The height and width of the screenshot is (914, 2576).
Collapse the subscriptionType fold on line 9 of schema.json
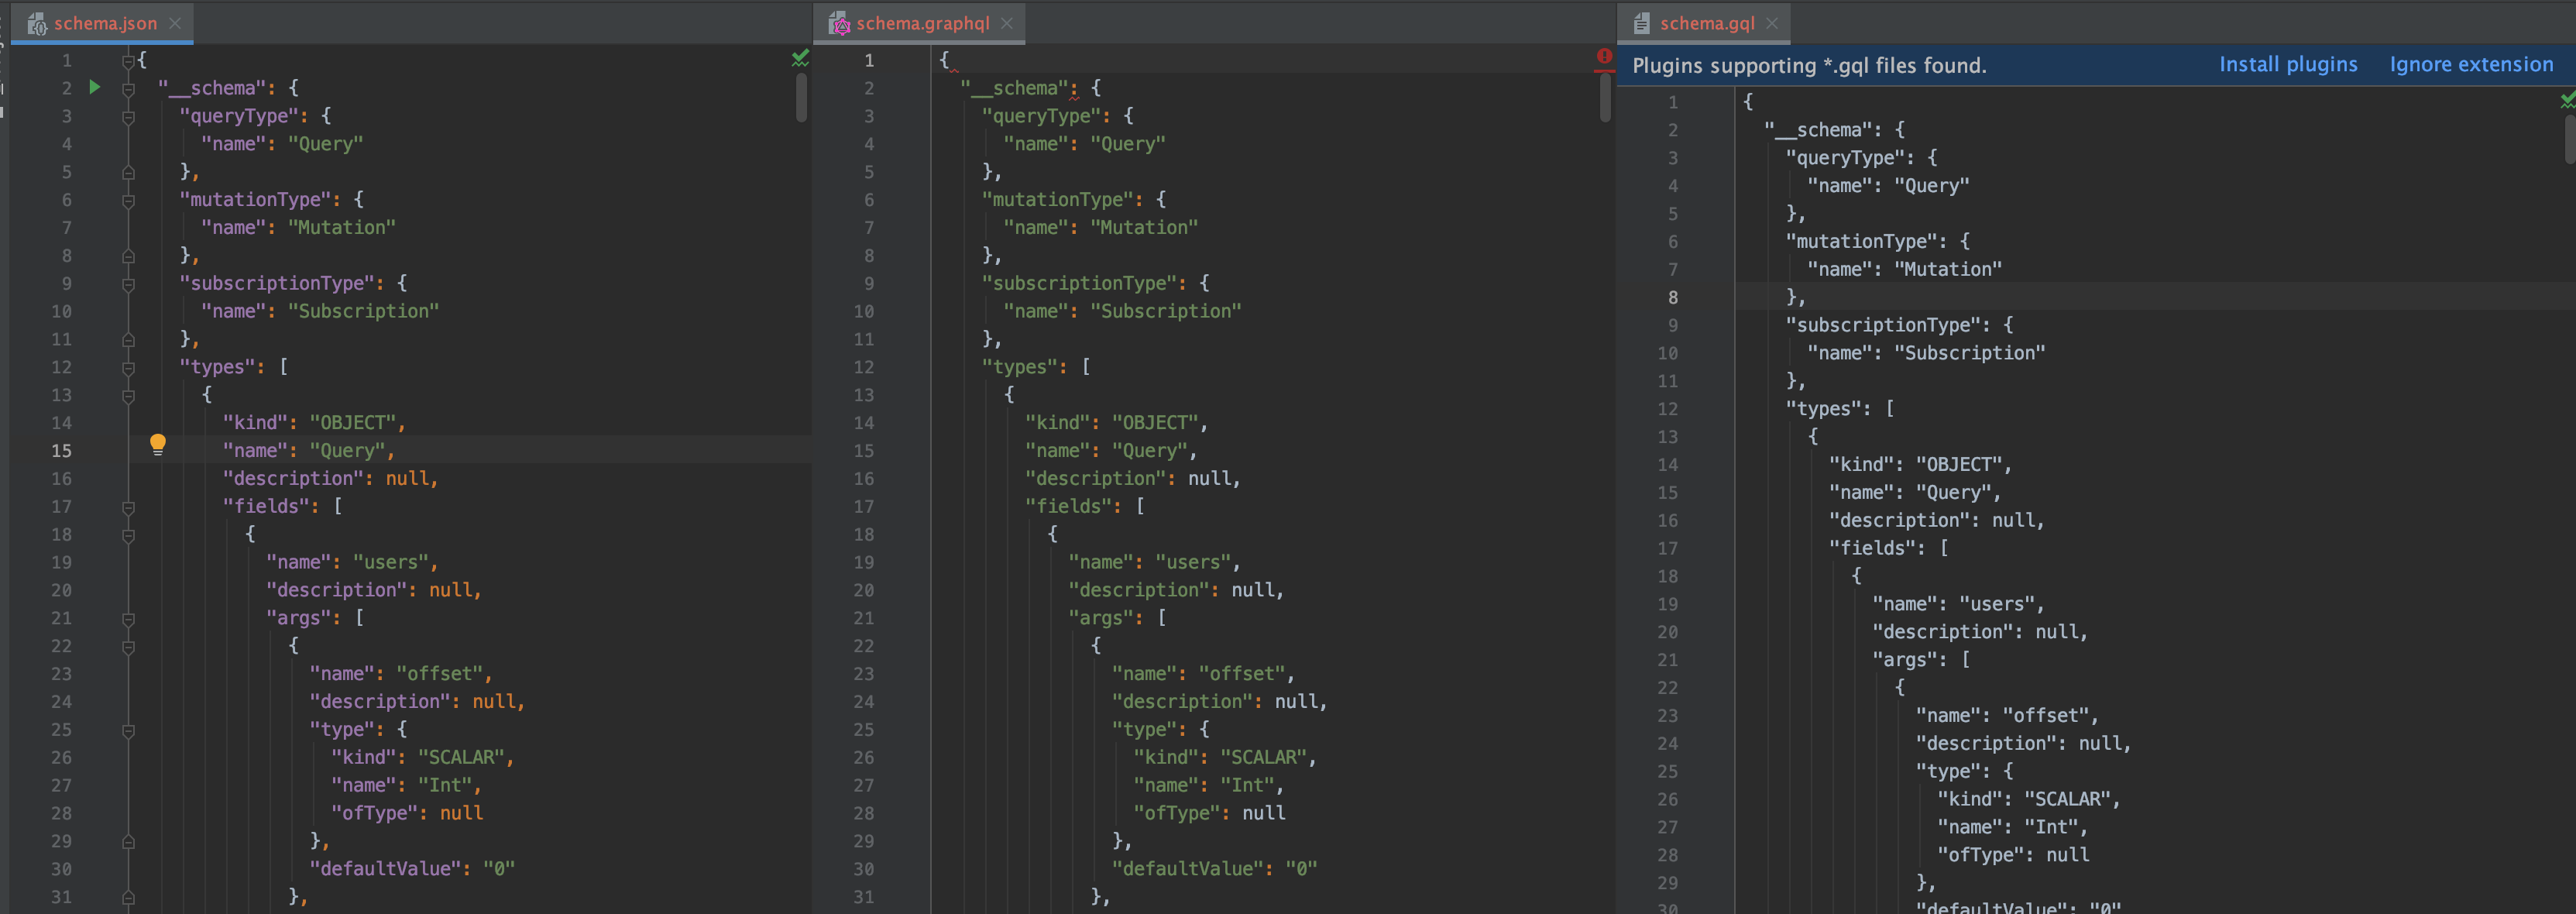128,285
